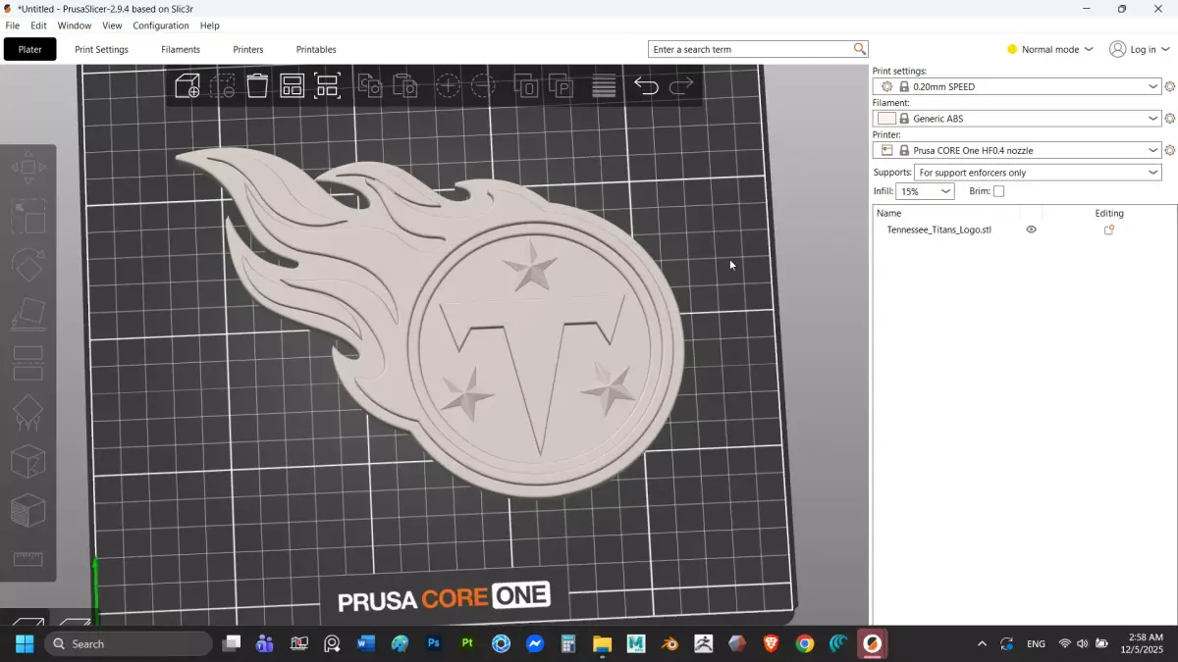This screenshot has height=662, width=1178.
Task: Click the Paste toolbar icon
Action: [404, 86]
